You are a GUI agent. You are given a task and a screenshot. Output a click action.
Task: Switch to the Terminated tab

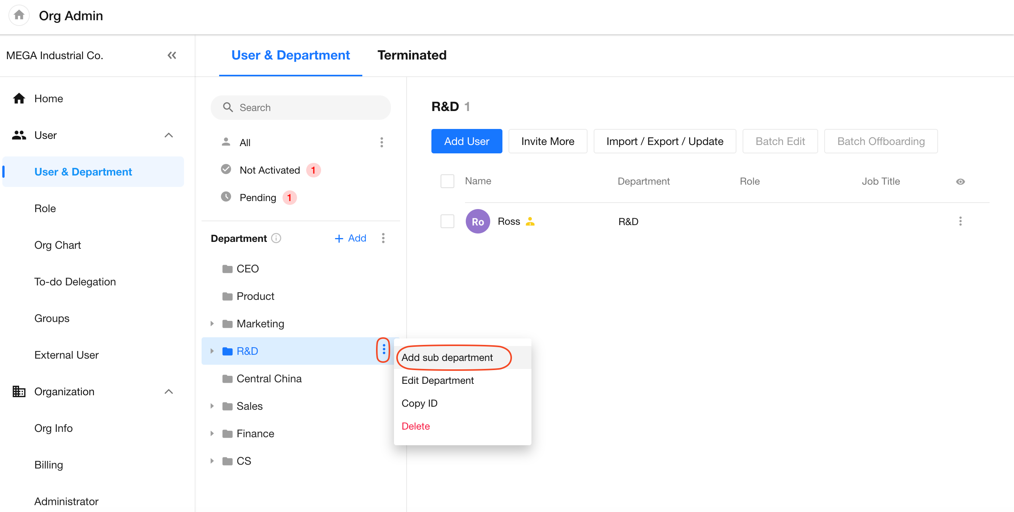412,55
